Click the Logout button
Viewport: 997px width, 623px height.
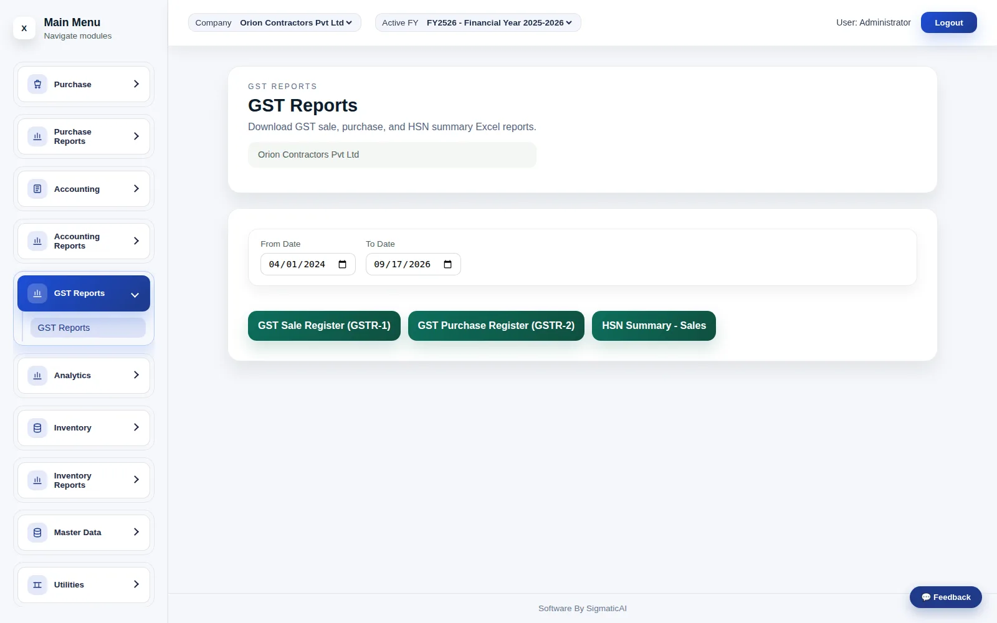pyautogui.click(x=948, y=22)
